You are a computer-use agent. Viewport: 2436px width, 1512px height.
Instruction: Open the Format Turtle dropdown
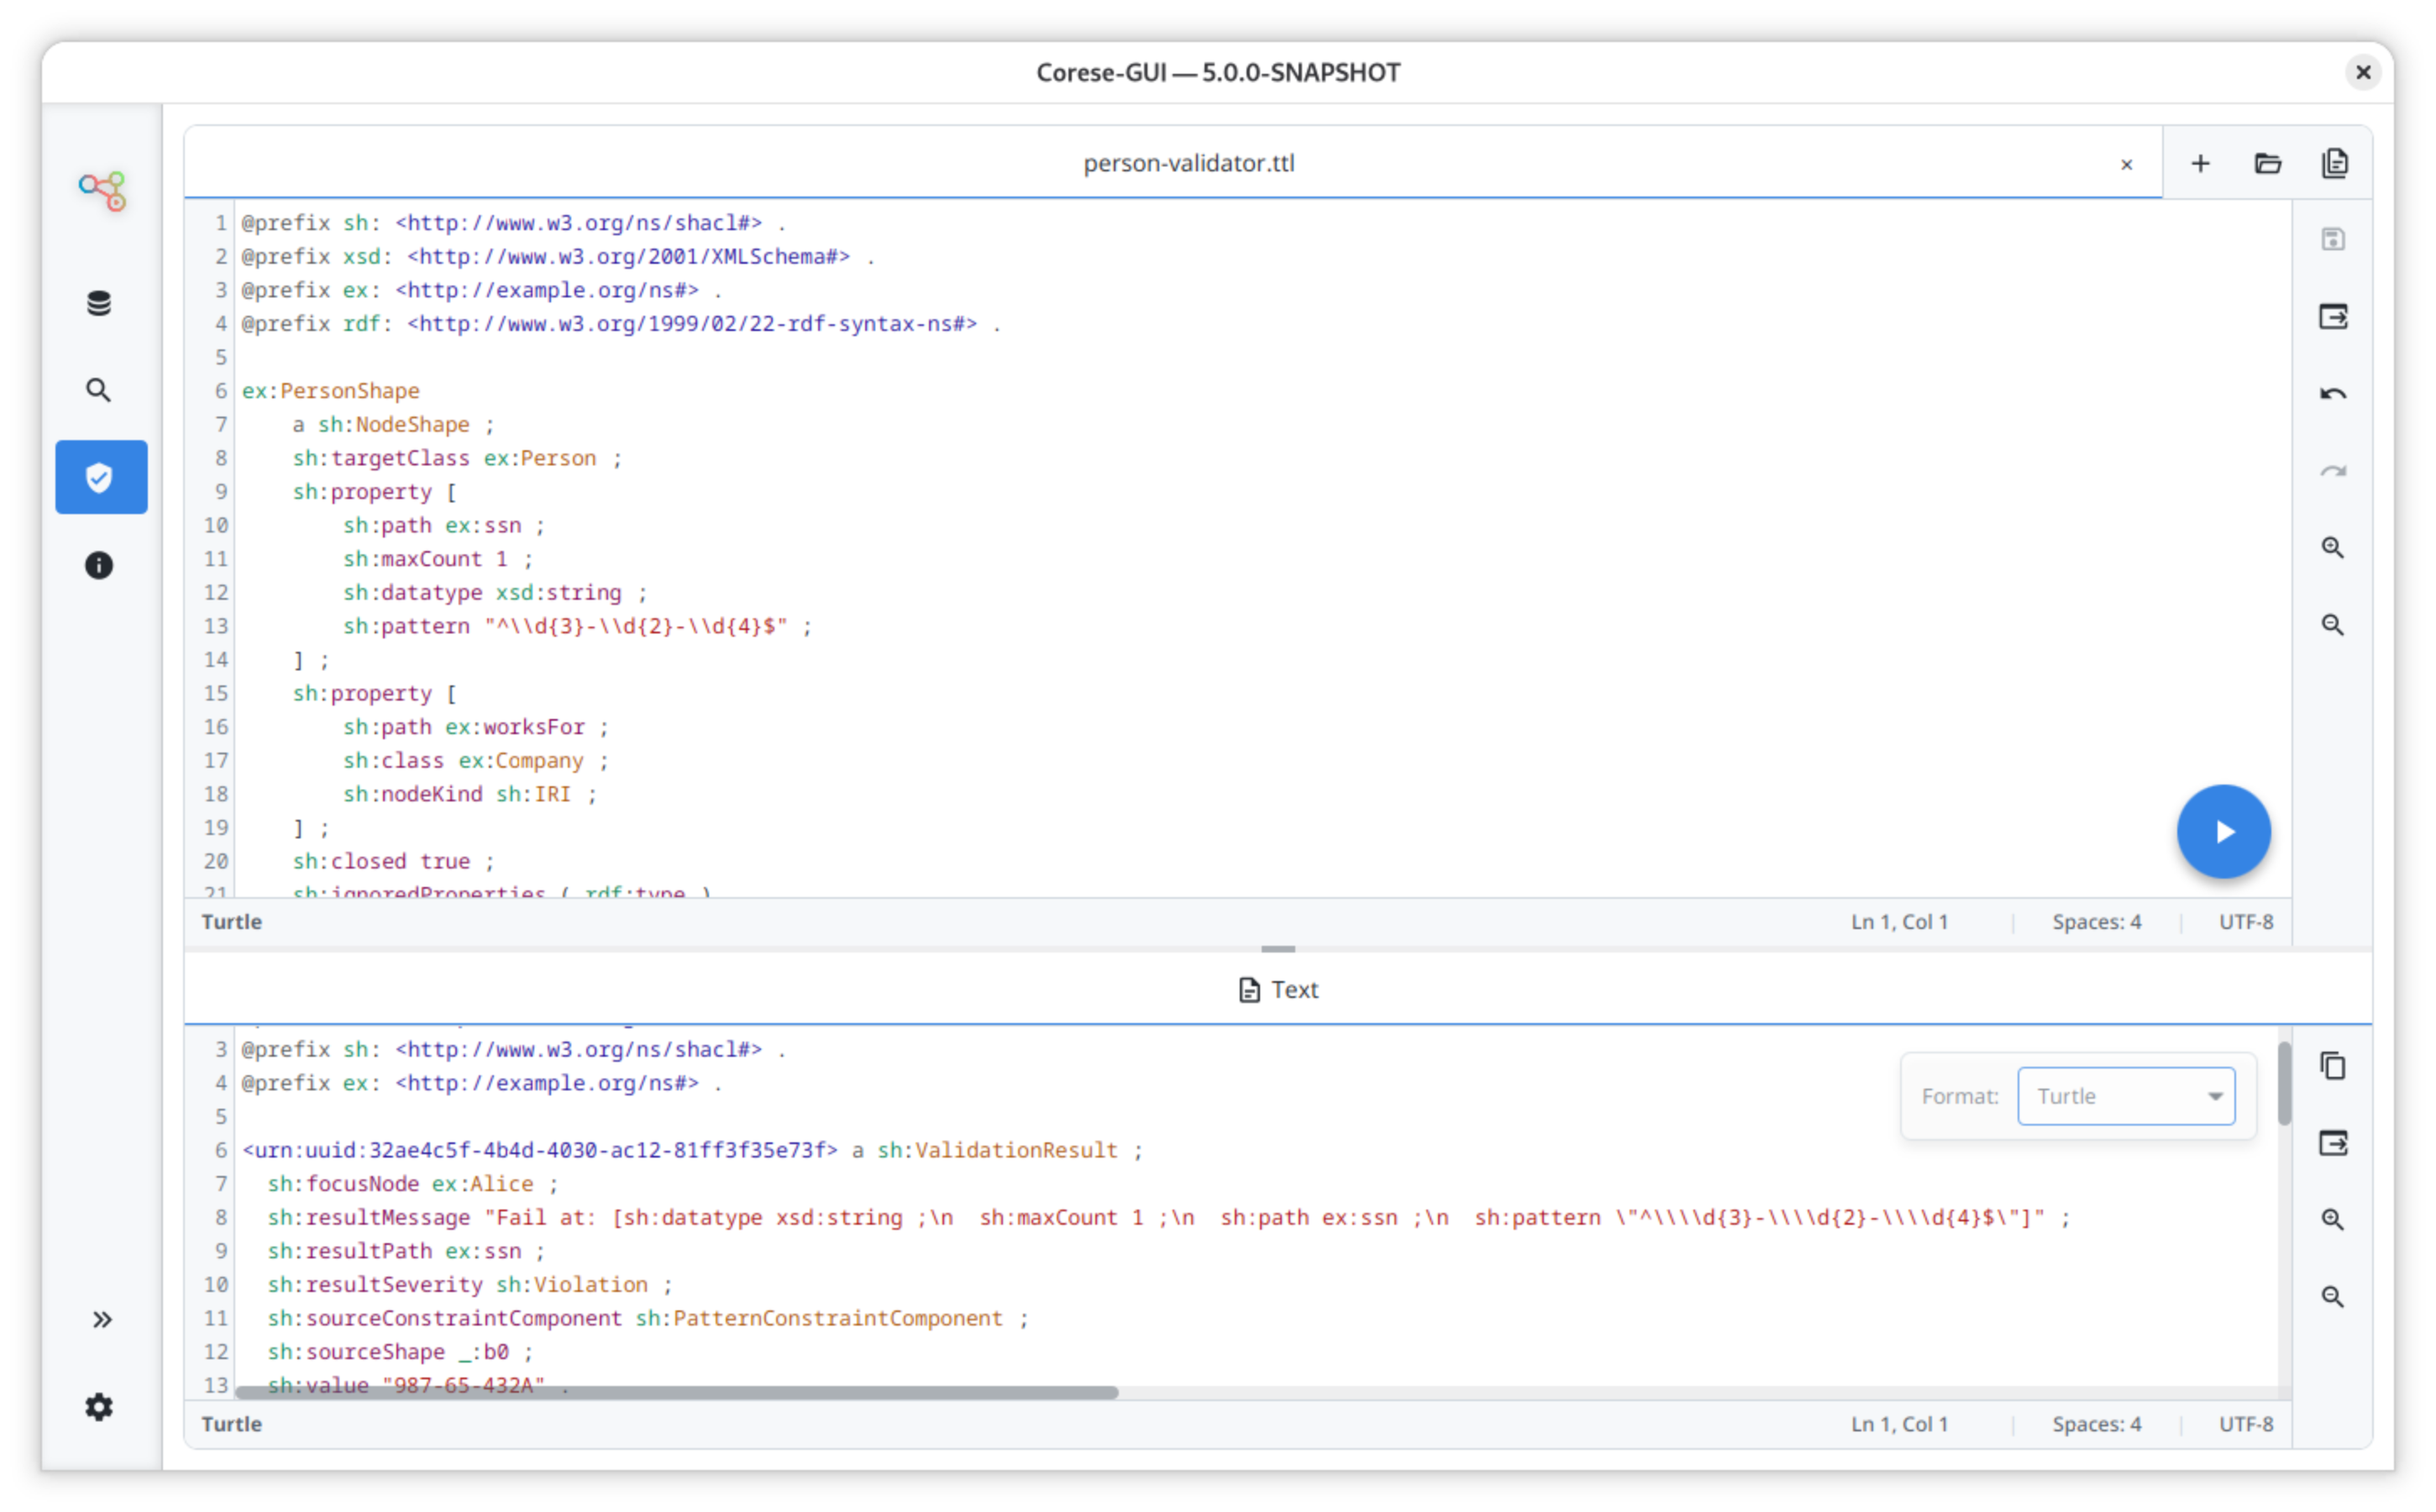tap(2125, 1096)
